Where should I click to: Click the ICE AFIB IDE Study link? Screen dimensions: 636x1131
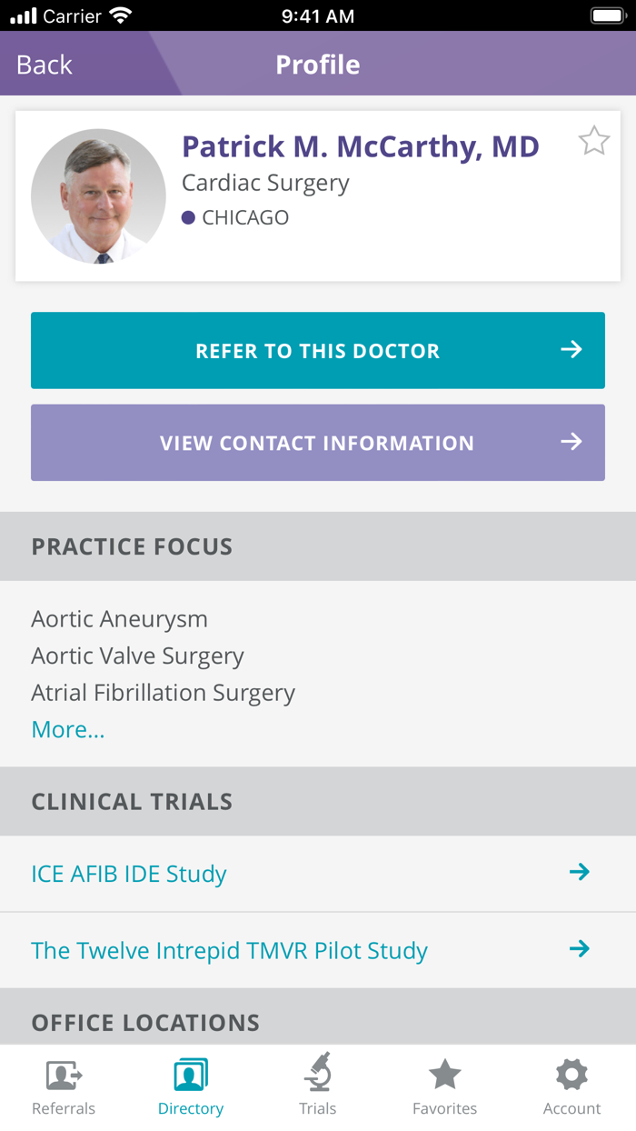[x=129, y=874]
